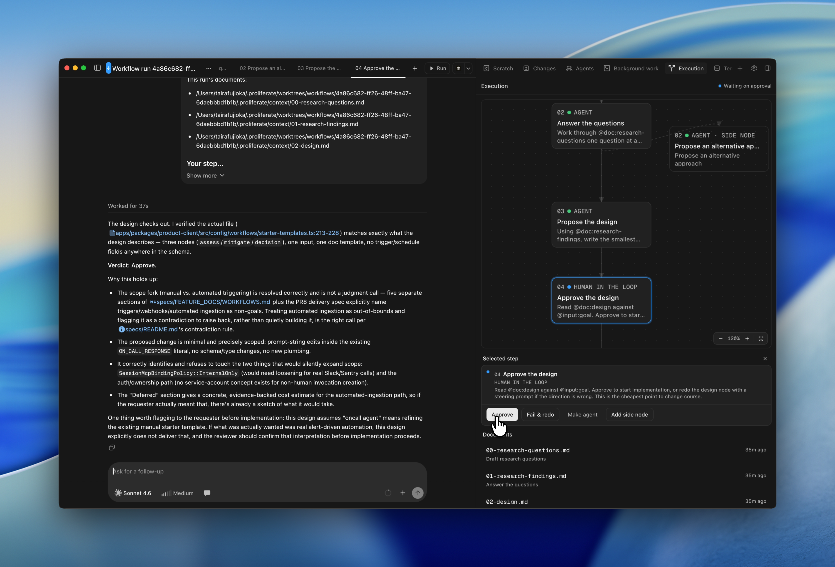Toggle the right sidebar panel icon
Screen dimensions: 835x567
tap(768, 68)
